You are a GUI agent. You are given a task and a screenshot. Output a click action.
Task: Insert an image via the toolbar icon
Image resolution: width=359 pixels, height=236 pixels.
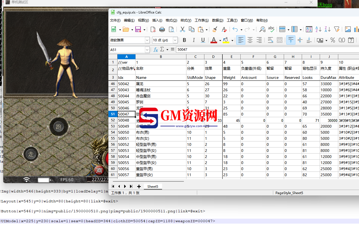tap(348, 29)
